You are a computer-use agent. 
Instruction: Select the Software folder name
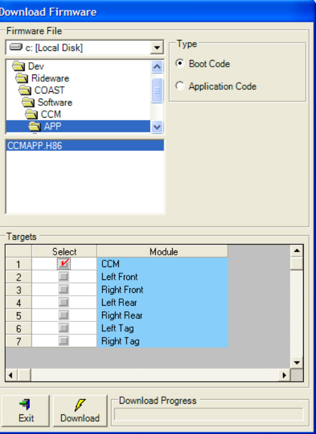pyautogui.click(x=55, y=102)
